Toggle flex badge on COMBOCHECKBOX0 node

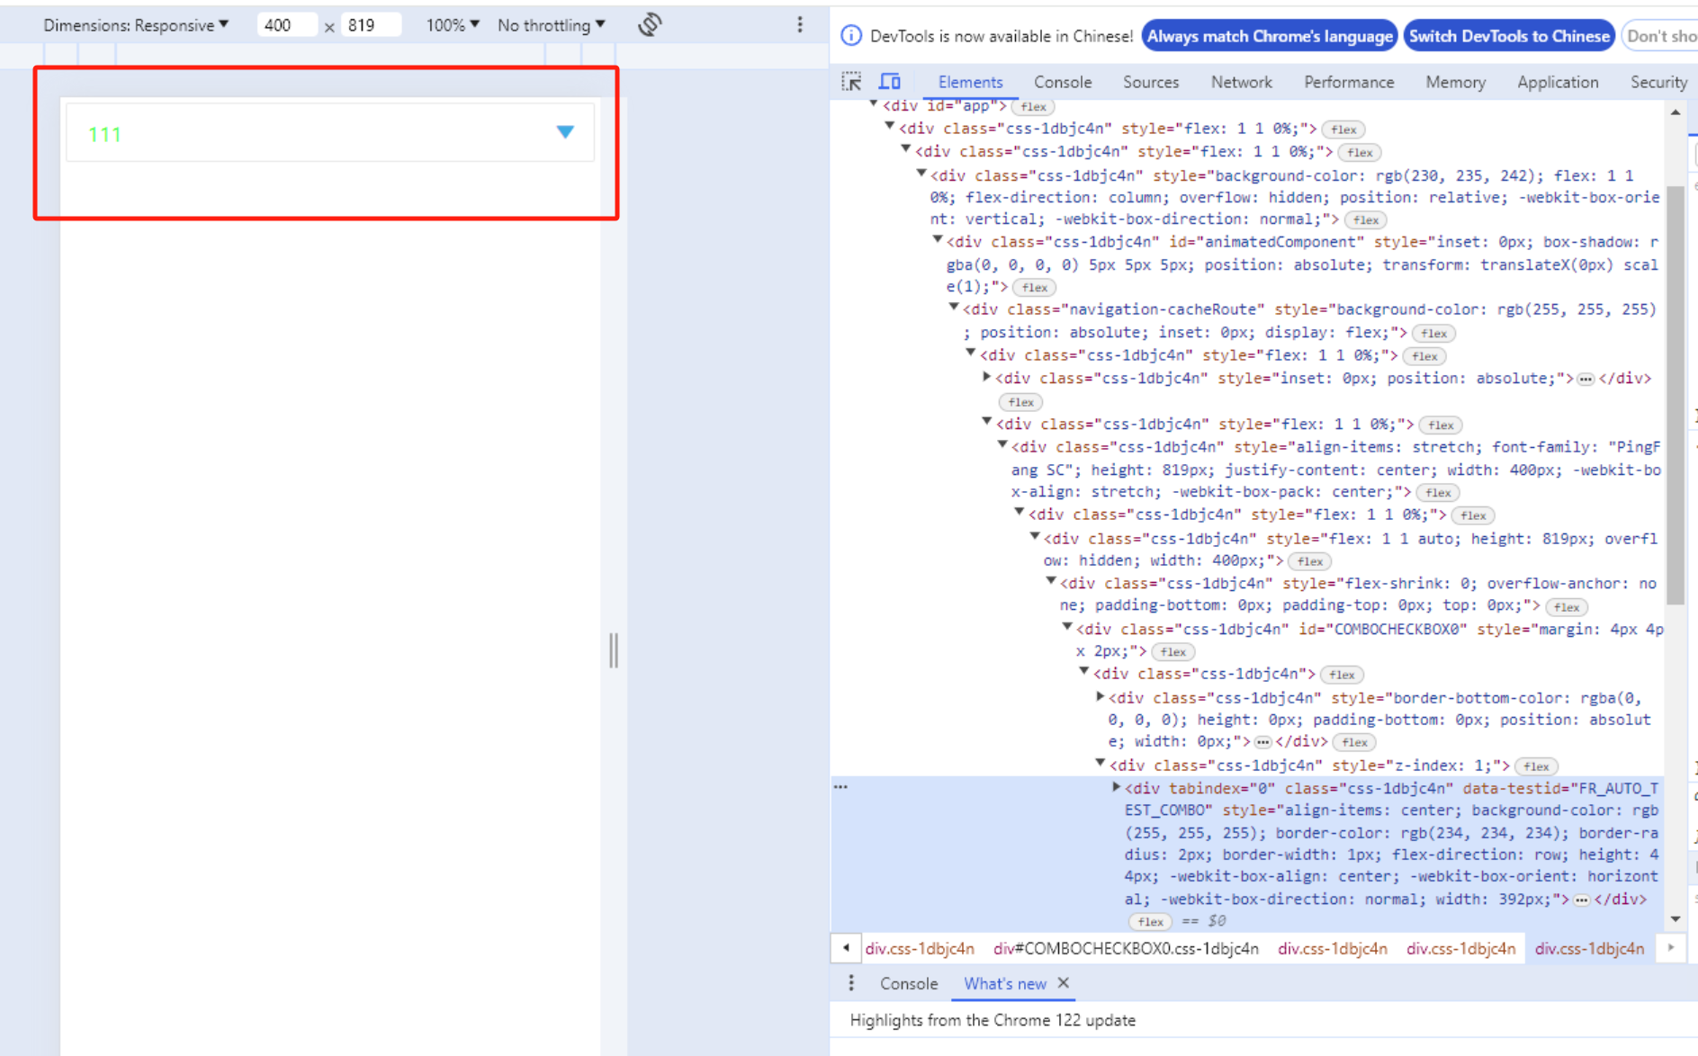click(1172, 651)
